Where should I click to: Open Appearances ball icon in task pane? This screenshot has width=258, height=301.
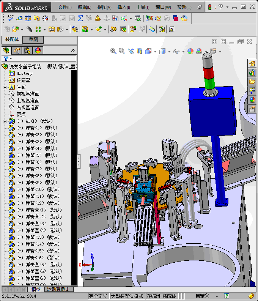252,99
